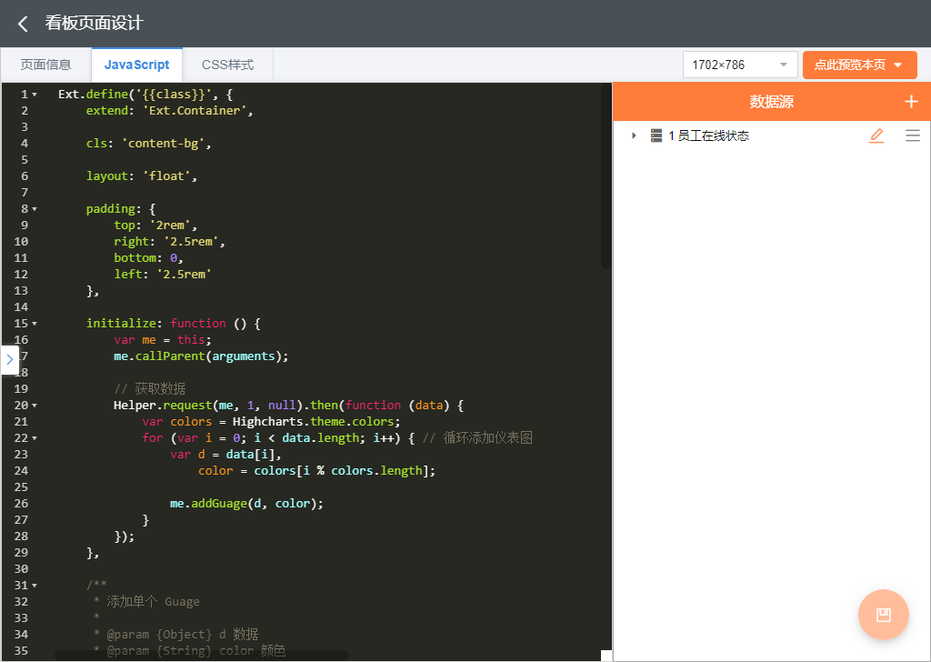This screenshot has height=662, width=931.
Task: Click the bottom: 0 code line
Action: click(x=148, y=257)
